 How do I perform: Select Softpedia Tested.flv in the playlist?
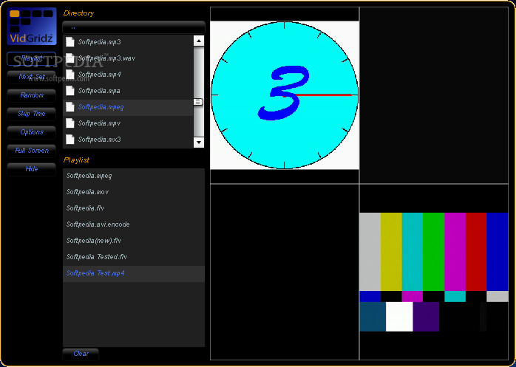(x=134, y=257)
